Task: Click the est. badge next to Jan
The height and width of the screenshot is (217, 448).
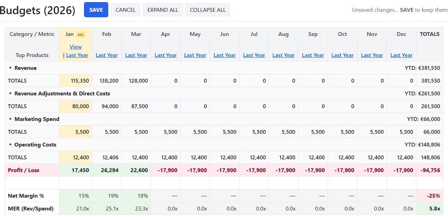Action: 81,34
